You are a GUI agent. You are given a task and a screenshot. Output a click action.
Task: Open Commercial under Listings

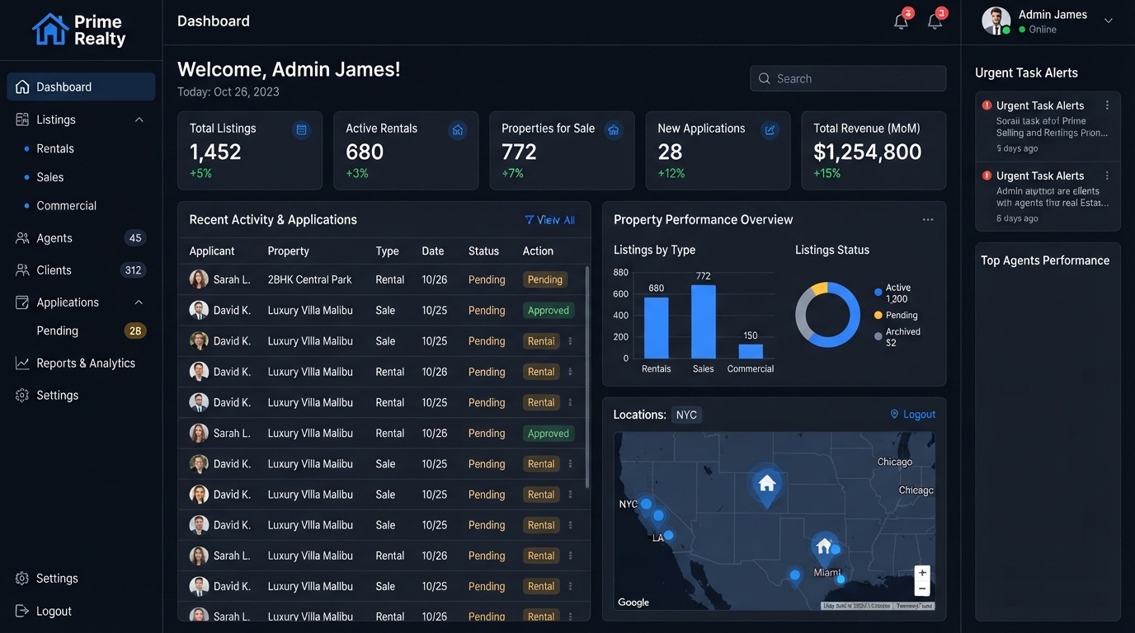tap(67, 206)
